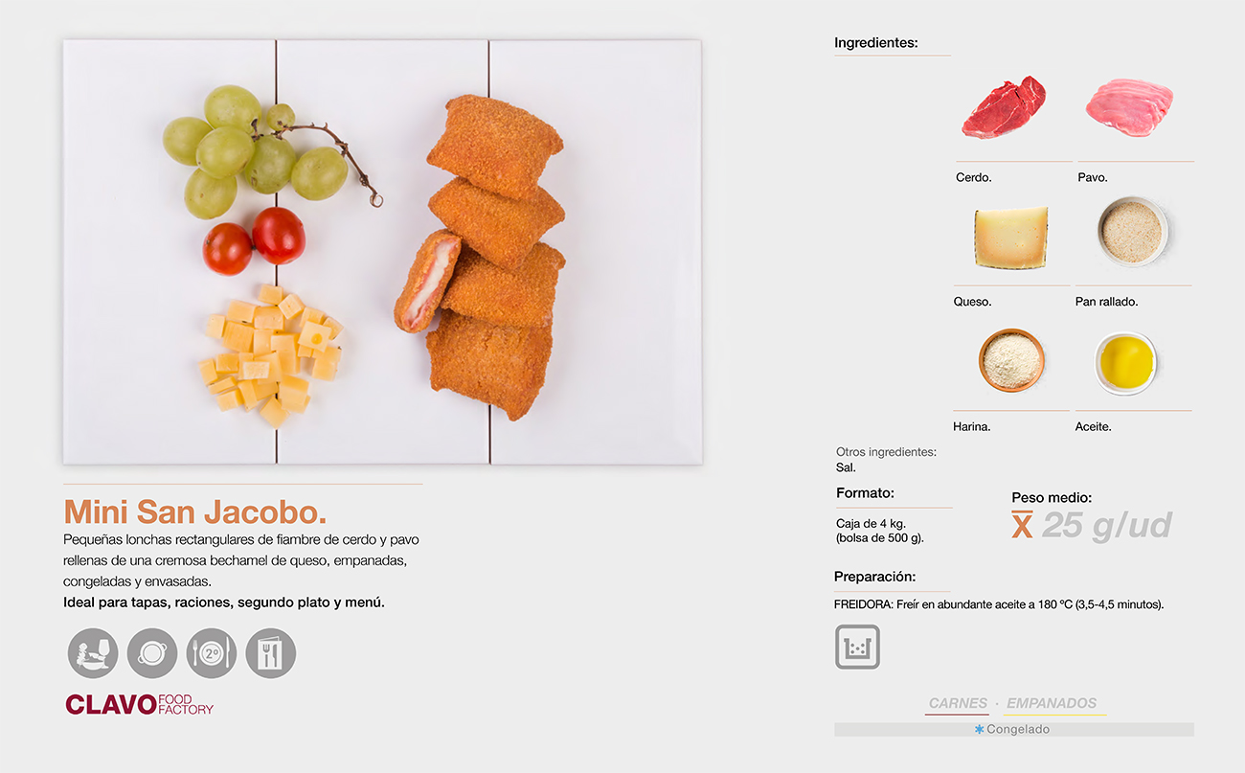Image resolution: width=1245 pixels, height=773 pixels.
Task: Click the Queso cheese wedge image
Action: pos(1010,236)
